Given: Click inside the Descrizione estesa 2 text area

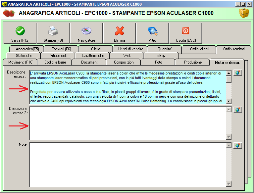Looking at the screenshot, I should [x=128, y=123].
